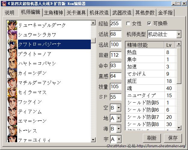The image size is (188, 150).
Task: Expand the 空 terrain rating dropdown
Action: 118,108
